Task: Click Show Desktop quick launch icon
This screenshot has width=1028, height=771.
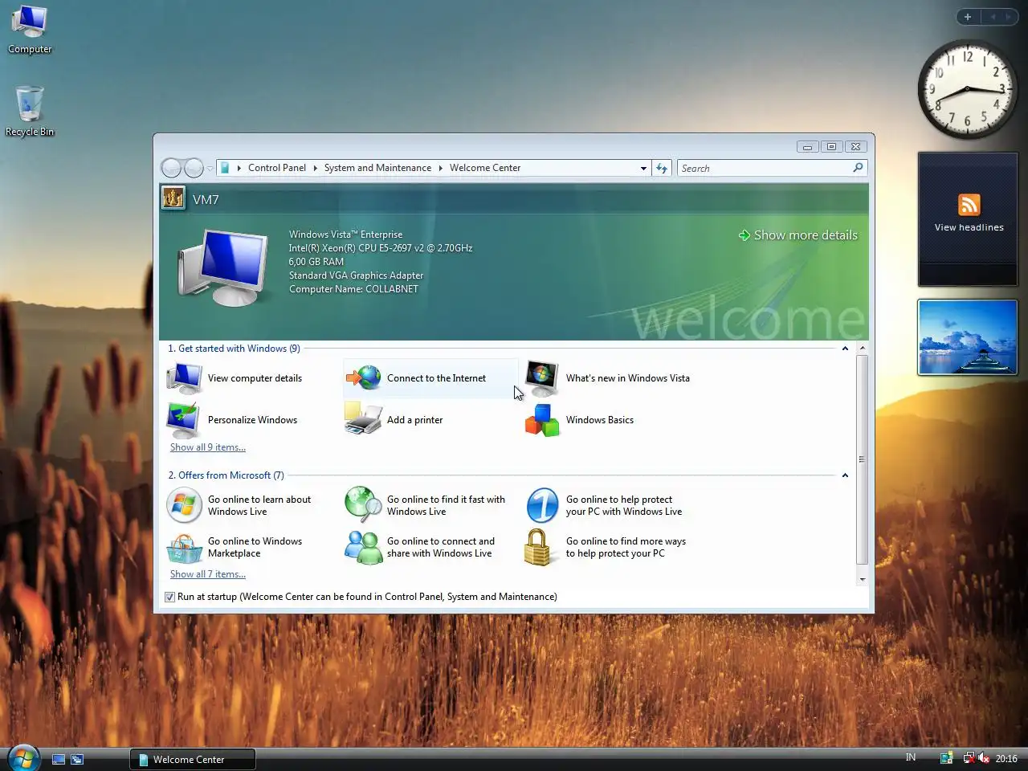Action: click(x=59, y=759)
